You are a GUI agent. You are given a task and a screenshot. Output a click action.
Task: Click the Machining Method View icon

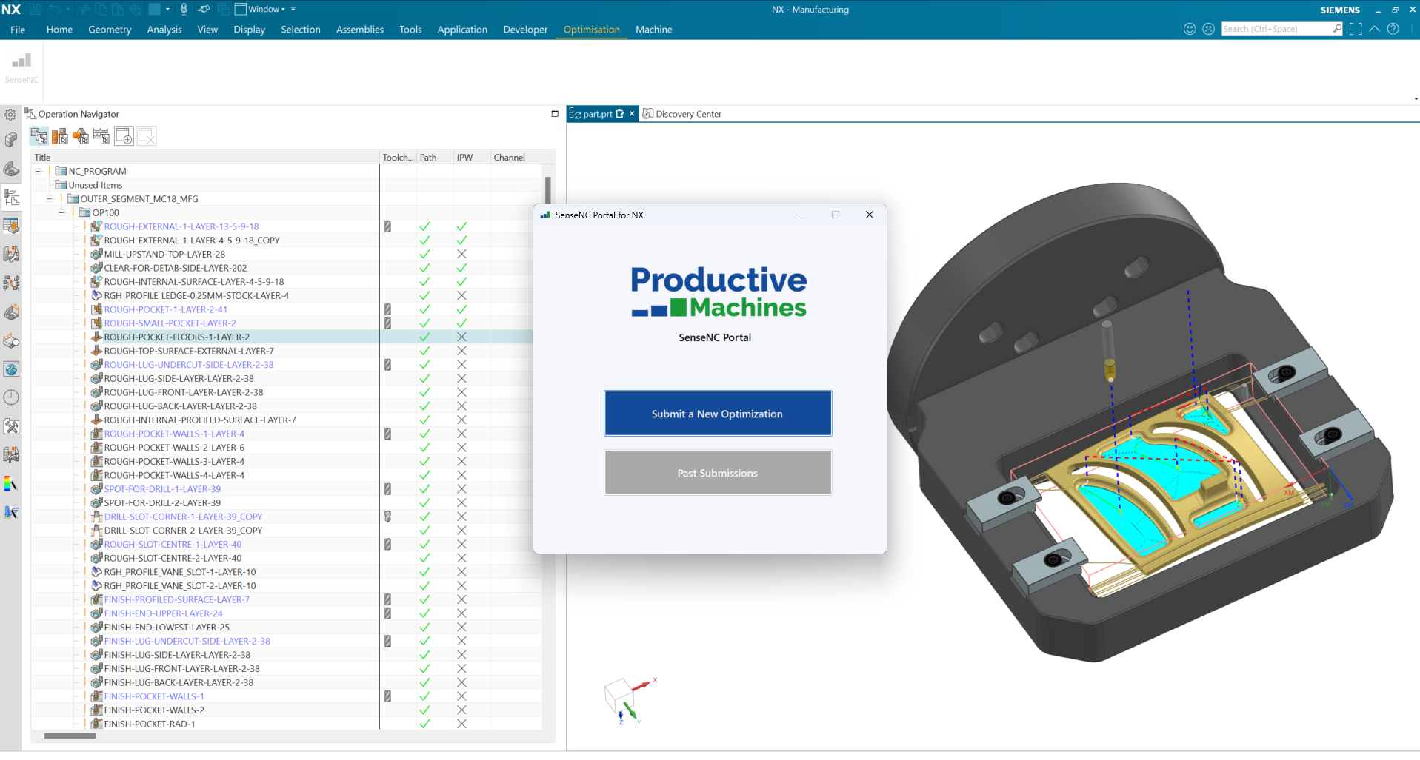[x=101, y=136]
